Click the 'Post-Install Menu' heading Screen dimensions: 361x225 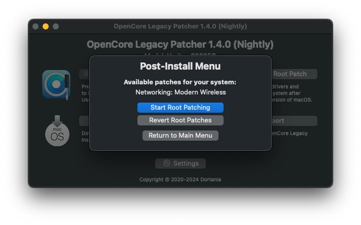(x=181, y=67)
